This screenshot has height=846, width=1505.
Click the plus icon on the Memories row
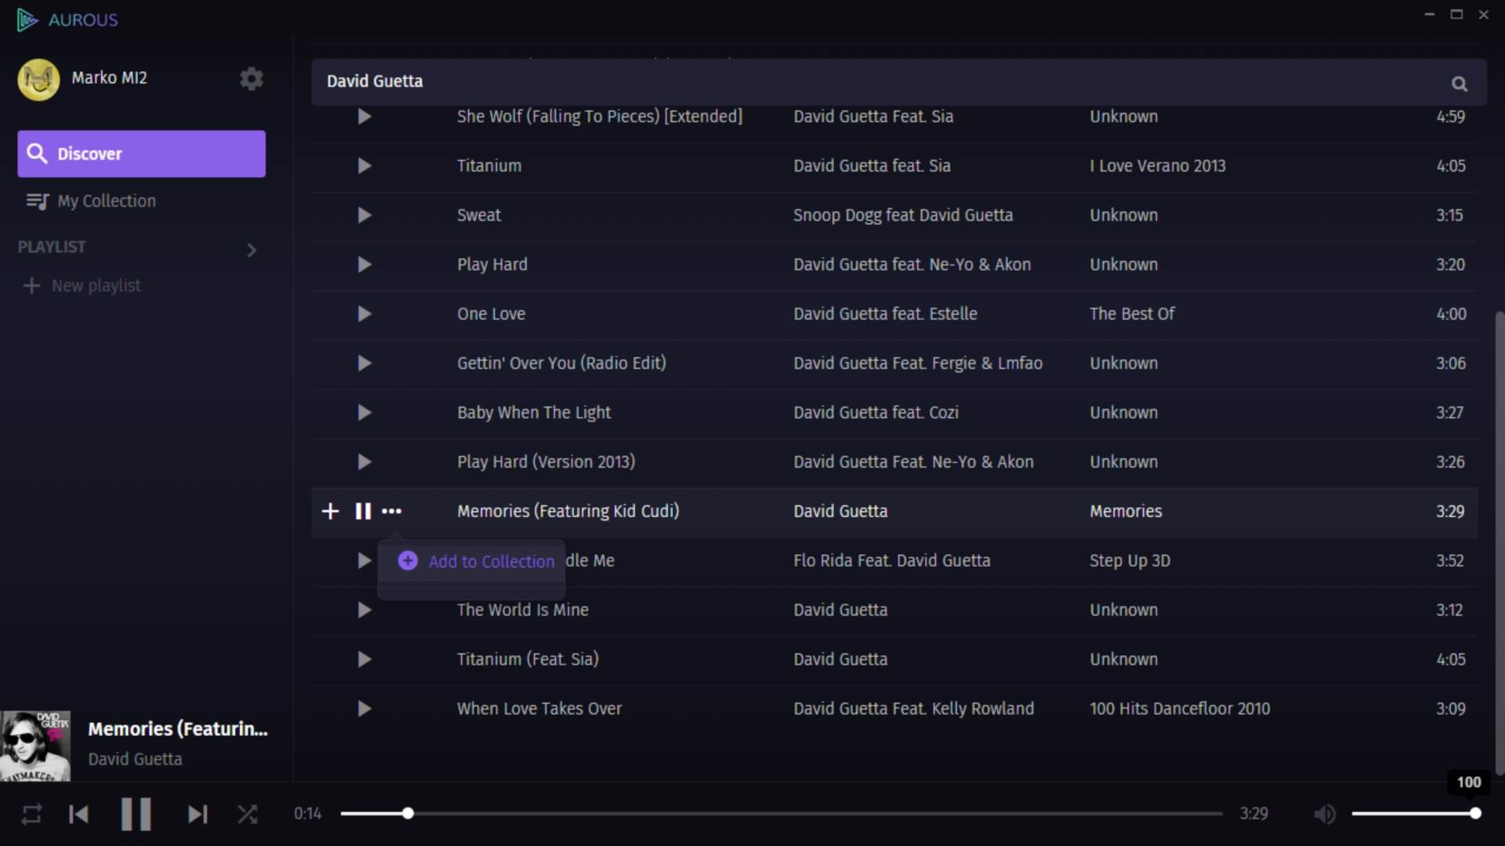coord(330,512)
